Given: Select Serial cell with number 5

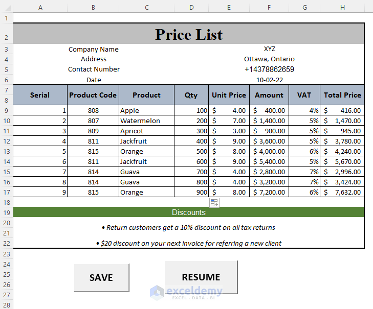Looking at the screenshot, I should pos(40,151).
